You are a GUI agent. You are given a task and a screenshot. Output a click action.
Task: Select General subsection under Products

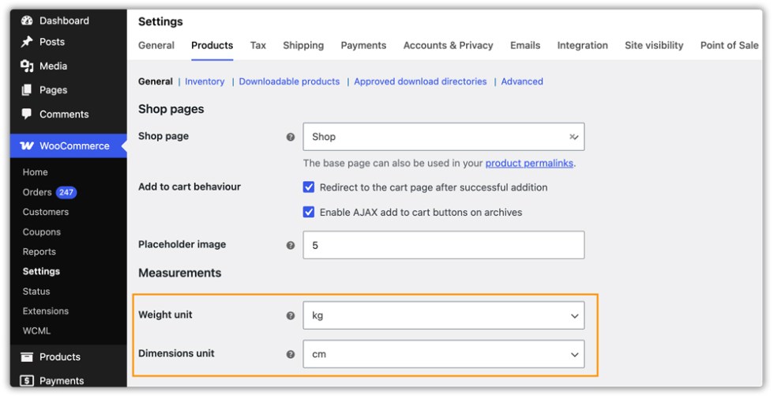point(155,81)
